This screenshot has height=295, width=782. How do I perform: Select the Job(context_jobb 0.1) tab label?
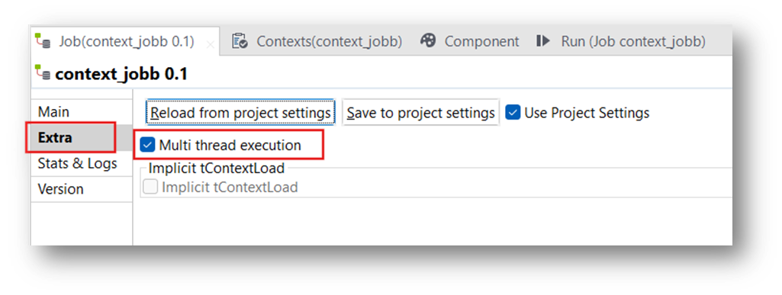(127, 41)
